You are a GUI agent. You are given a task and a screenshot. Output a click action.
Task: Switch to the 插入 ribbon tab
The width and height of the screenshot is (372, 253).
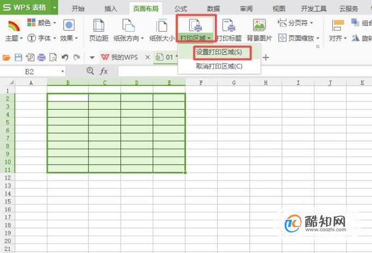point(111,9)
